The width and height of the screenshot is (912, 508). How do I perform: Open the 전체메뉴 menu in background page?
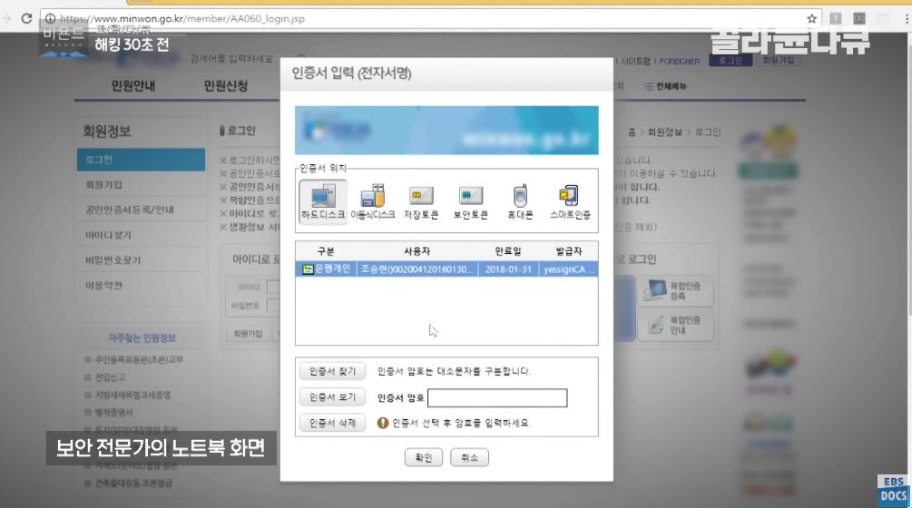click(665, 86)
